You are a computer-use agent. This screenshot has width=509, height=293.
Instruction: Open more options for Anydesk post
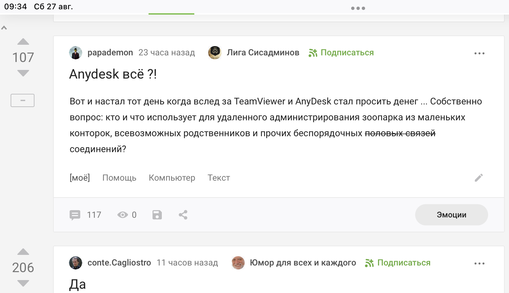coord(479,53)
